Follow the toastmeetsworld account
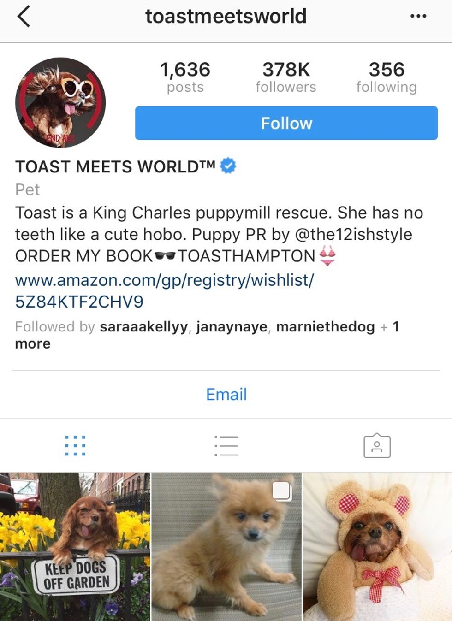452x621 pixels. click(x=286, y=123)
